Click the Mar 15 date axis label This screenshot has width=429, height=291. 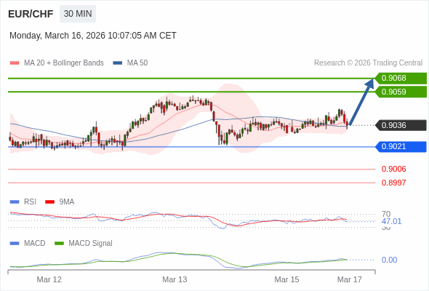286,279
